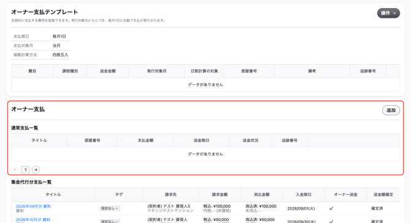This screenshot has height=223, width=411.
Task: Click the 通常支払一覧 heading
Action: [x=25, y=128]
